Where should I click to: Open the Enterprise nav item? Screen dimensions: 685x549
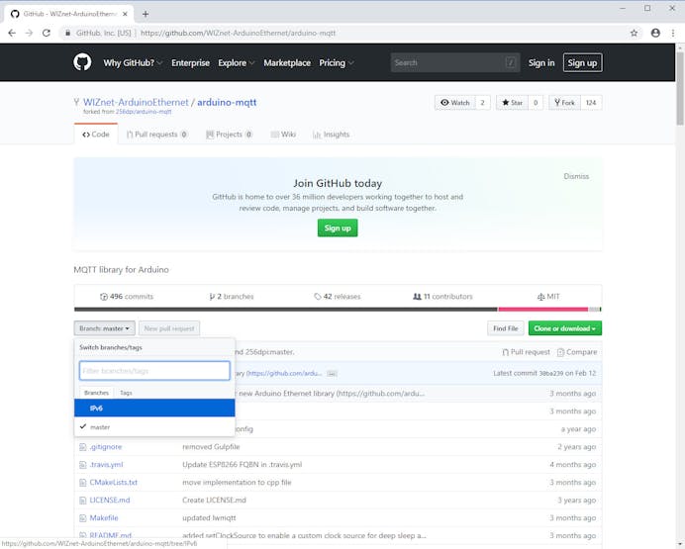[x=190, y=63]
